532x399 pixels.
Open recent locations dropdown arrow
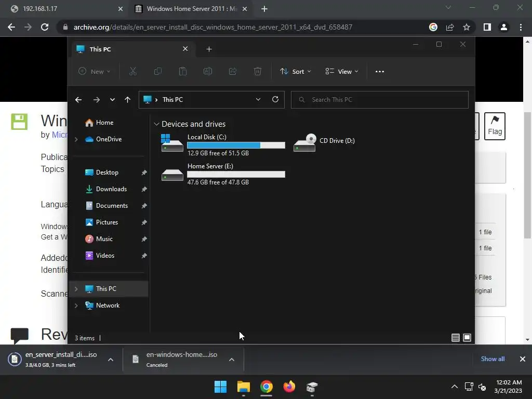point(112,100)
